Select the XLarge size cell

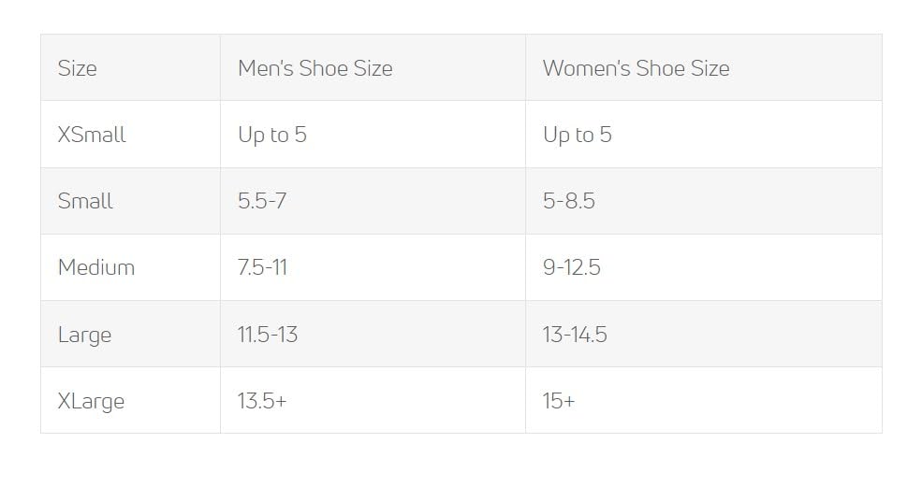(91, 401)
